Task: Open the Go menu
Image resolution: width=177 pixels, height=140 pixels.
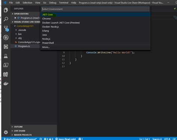Action: [44, 3]
